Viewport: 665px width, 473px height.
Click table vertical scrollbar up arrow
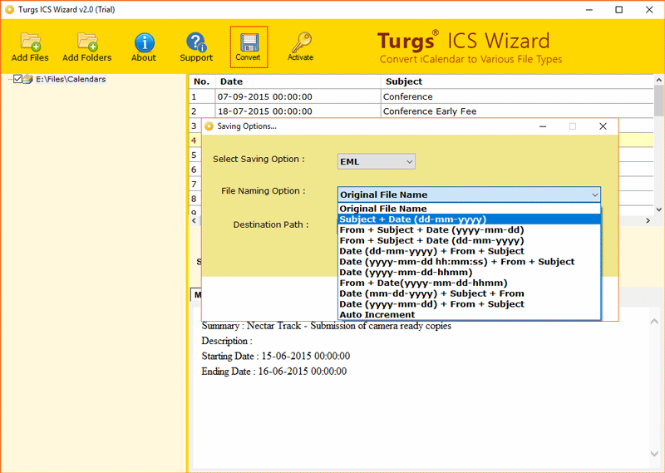[658, 80]
